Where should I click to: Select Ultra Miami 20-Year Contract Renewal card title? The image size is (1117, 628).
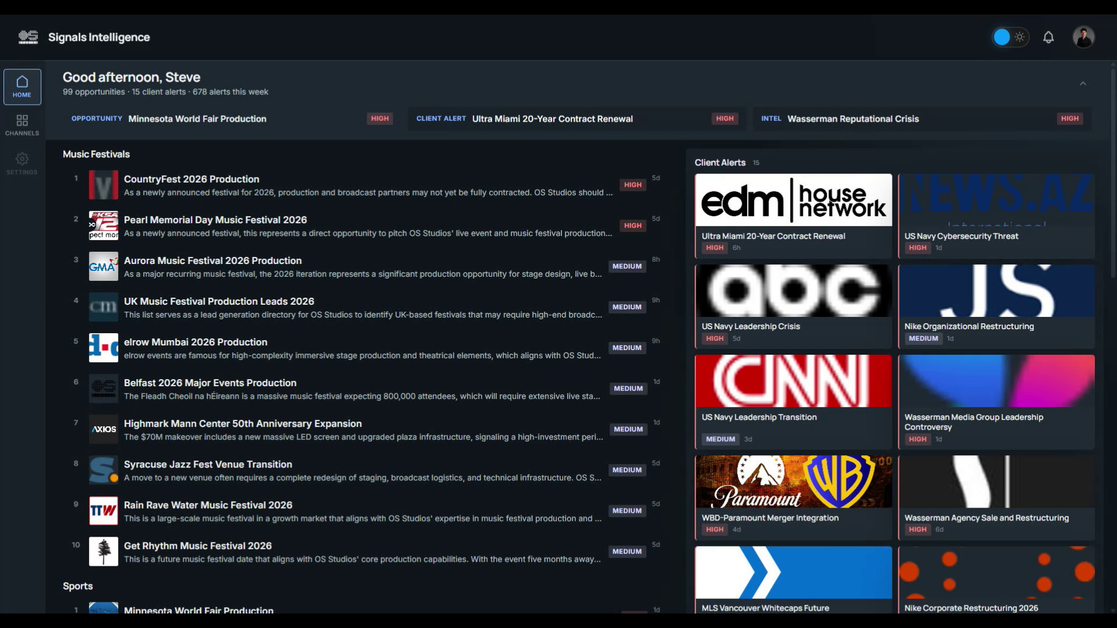773,236
